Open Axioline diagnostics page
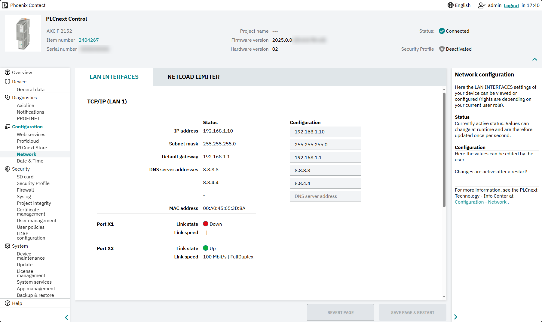This screenshot has height=322, width=542. click(26, 105)
